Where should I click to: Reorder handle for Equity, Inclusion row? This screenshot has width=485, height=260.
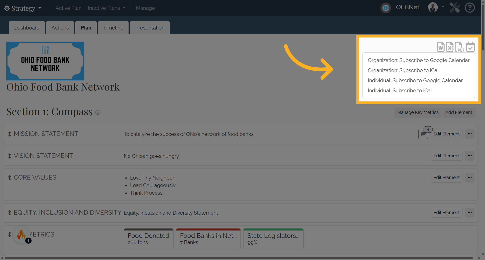pyautogui.click(x=10, y=213)
